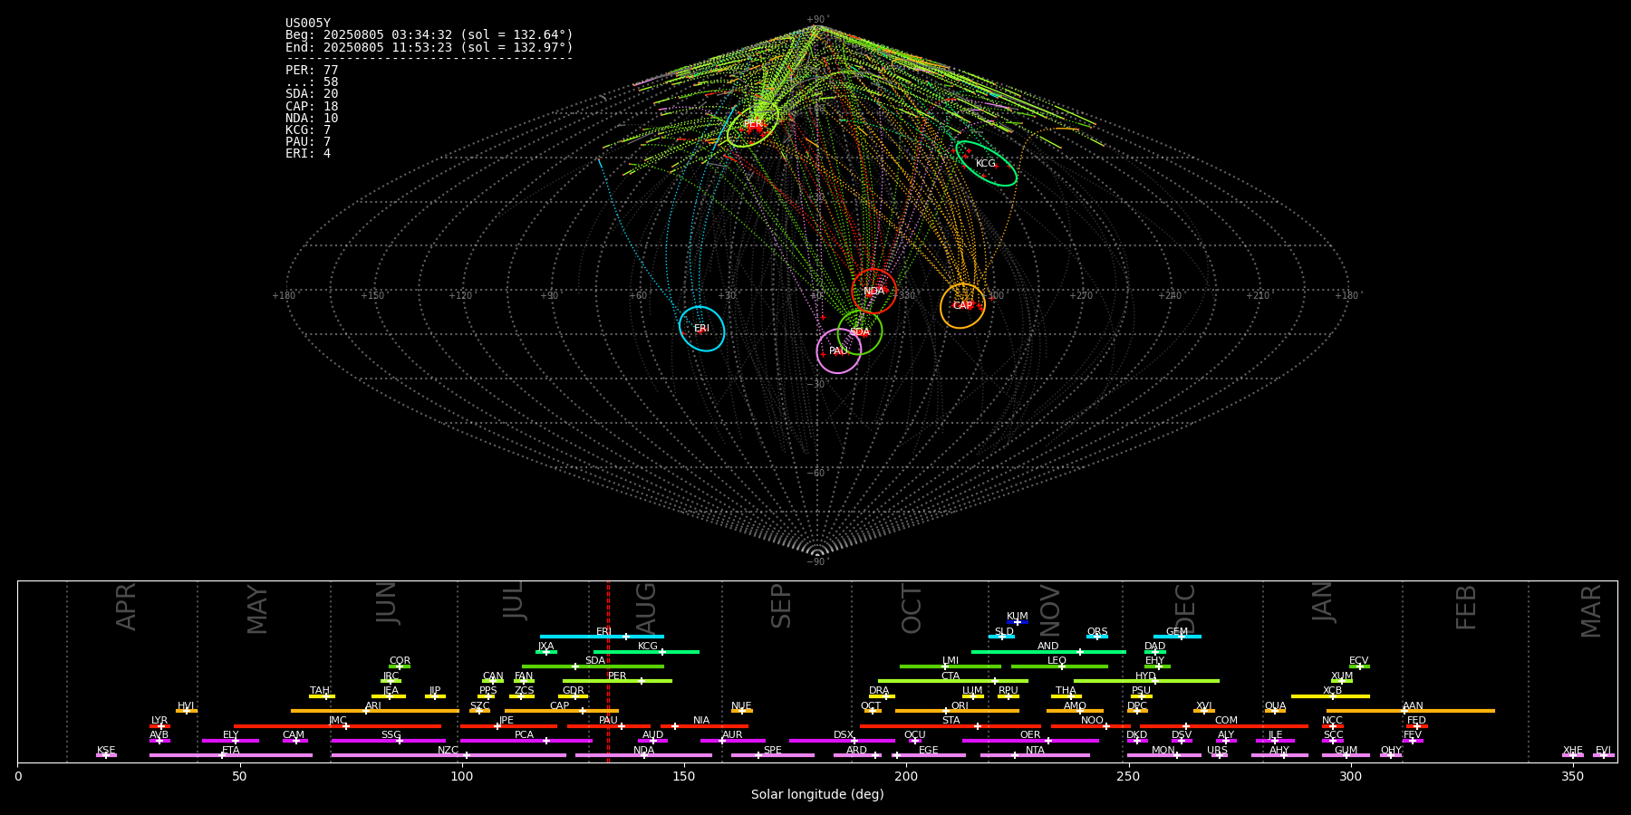Select the Beg timestamp line in header
This screenshot has height=815, width=1631.
click(429, 35)
